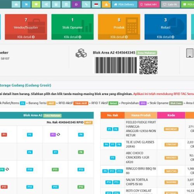Click P11 tag in RINGGO BIRU BBQ row

point(112,171)
